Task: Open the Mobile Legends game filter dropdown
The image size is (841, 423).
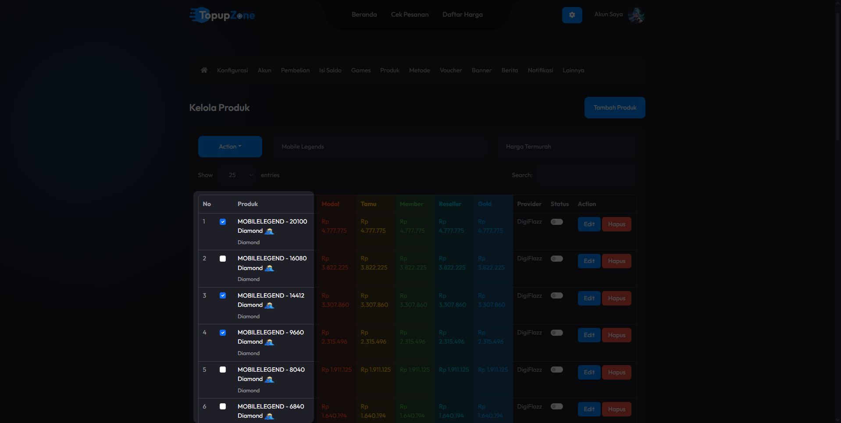Action: pyautogui.click(x=380, y=146)
